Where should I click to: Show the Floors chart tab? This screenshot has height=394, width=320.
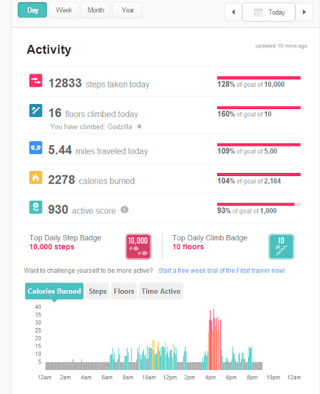[124, 291]
